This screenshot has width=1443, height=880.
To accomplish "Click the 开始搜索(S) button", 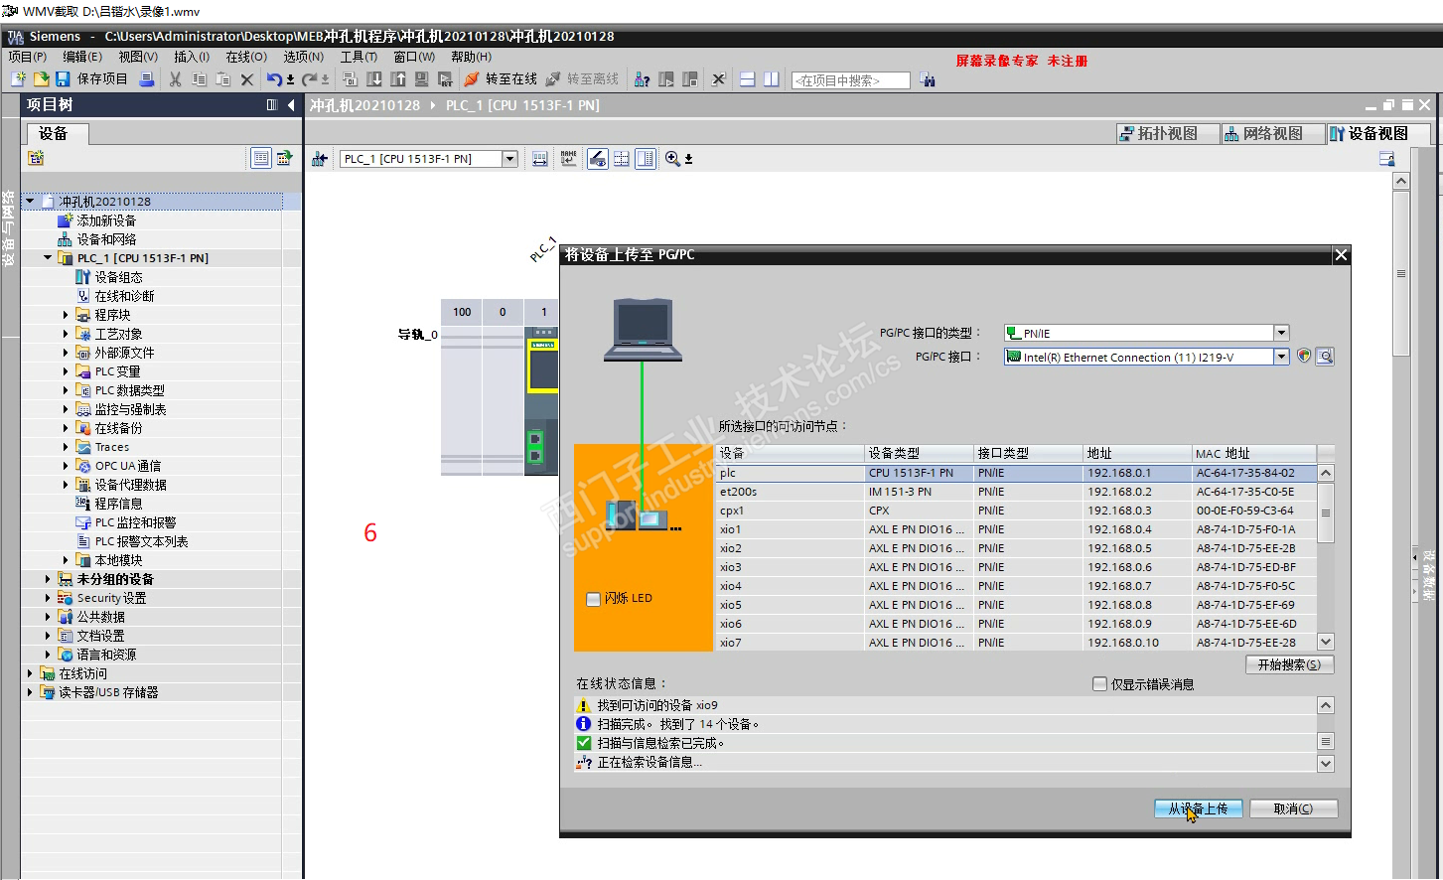I will pos(1289,664).
